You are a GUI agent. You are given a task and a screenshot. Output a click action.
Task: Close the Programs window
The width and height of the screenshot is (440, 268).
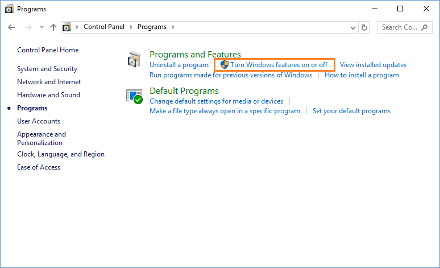(426, 9)
